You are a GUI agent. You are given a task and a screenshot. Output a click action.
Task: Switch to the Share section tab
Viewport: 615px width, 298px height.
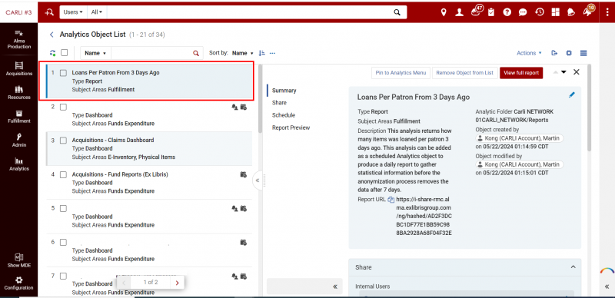pyautogui.click(x=279, y=103)
